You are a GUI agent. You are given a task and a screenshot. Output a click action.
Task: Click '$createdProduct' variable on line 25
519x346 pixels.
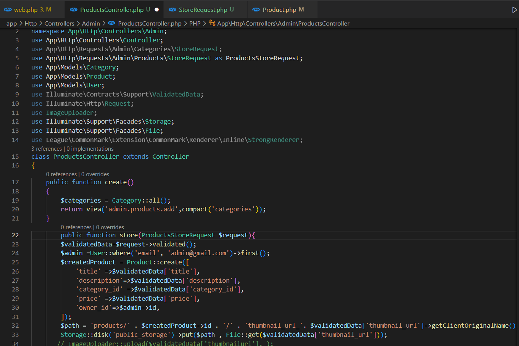click(88, 262)
